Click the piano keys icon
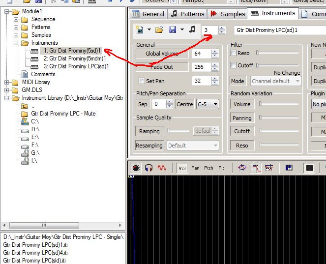The height and width of the screenshot is (264, 326). pos(289,168)
